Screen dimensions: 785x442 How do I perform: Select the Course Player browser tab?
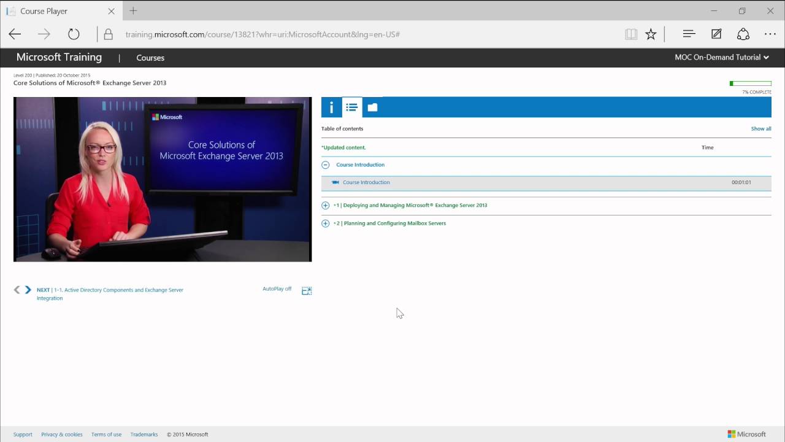[61, 11]
